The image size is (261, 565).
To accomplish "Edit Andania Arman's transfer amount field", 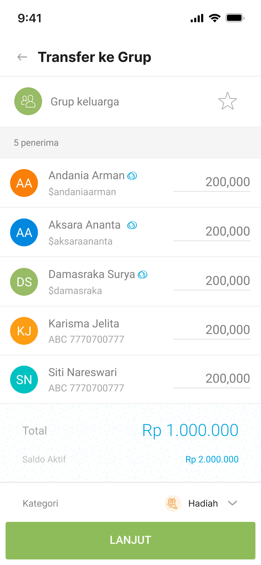I will point(212,182).
